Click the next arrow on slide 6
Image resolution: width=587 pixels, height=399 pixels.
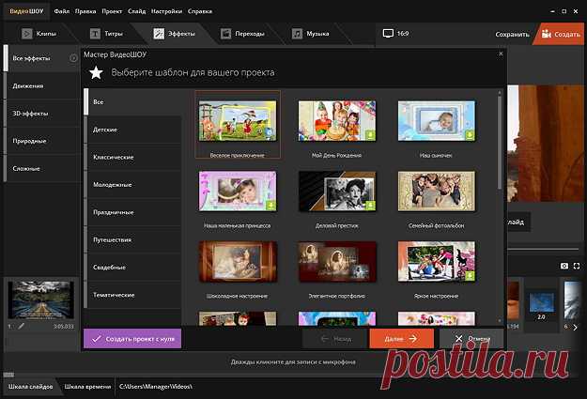tap(576, 327)
